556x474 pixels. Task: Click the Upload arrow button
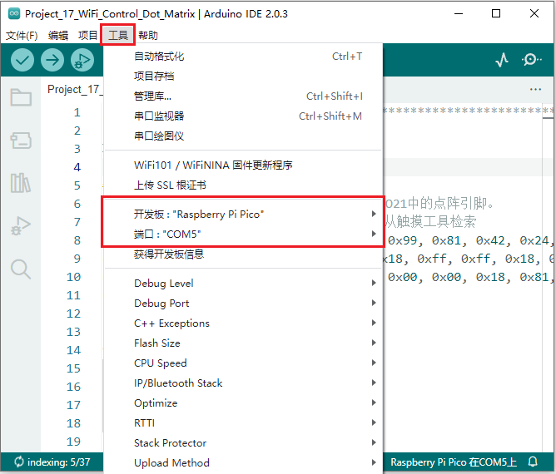tap(52, 60)
